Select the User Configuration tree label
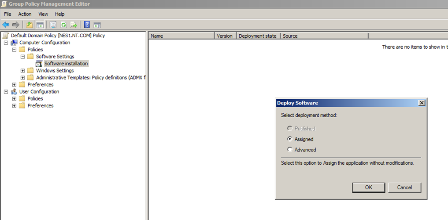Viewport: 448px width, 220px height. click(x=39, y=92)
